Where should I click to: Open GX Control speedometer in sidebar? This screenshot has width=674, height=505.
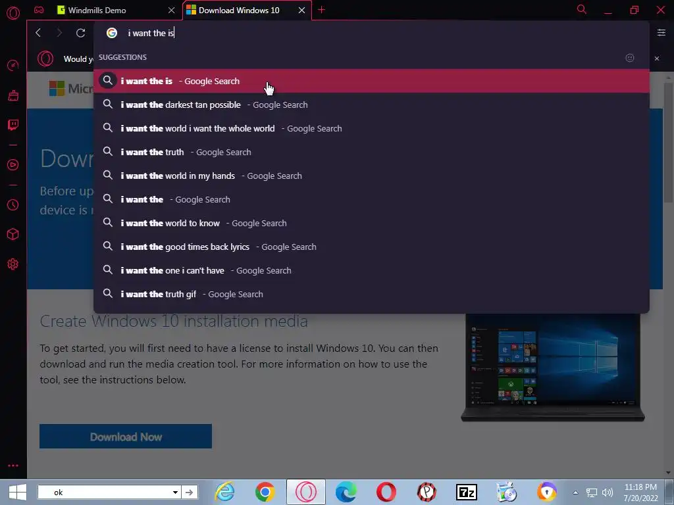[13, 65]
